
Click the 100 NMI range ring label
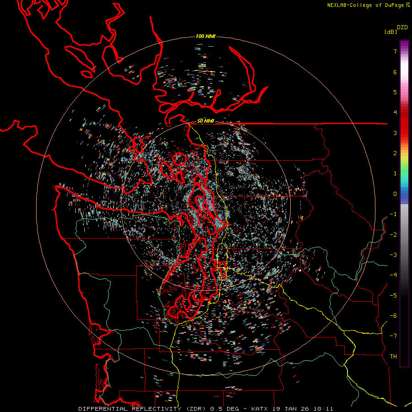pos(206,36)
